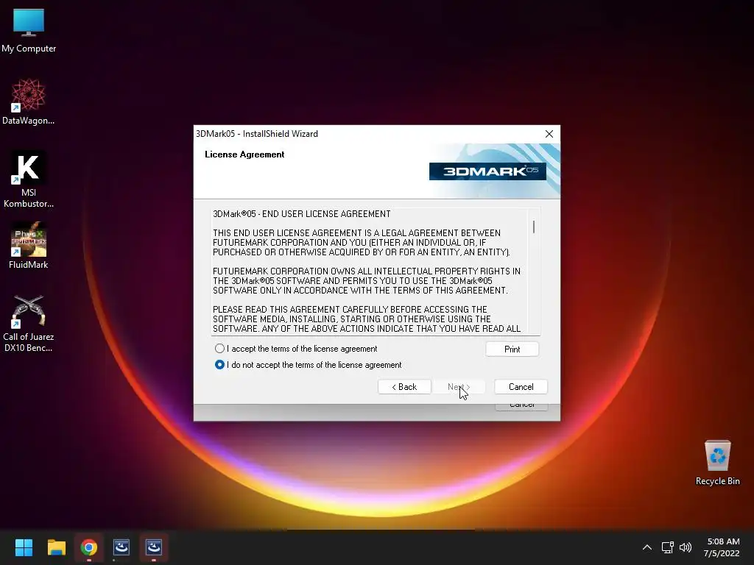This screenshot has height=565, width=754.
Task: Open the Recycle Bin
Action: point(717,462)
